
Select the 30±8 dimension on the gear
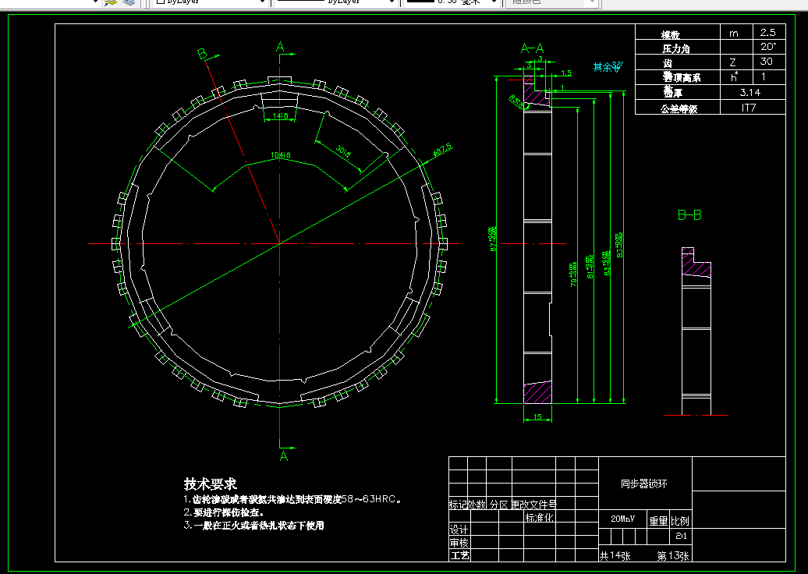343,151
